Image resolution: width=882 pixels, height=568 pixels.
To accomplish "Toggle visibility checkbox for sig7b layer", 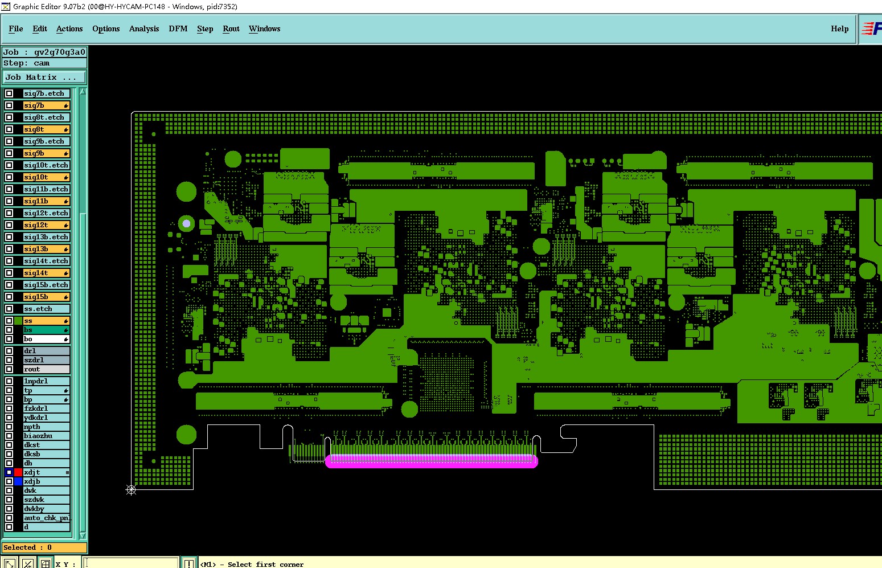I will tap(9, 105).
